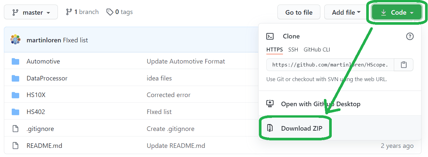Click the Clone help question mark icon
428x157 pixels.
click(x=410, y=36)
